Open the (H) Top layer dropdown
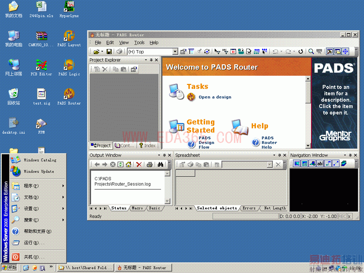Viewport: 364px width, 273px height. (175, 52)
